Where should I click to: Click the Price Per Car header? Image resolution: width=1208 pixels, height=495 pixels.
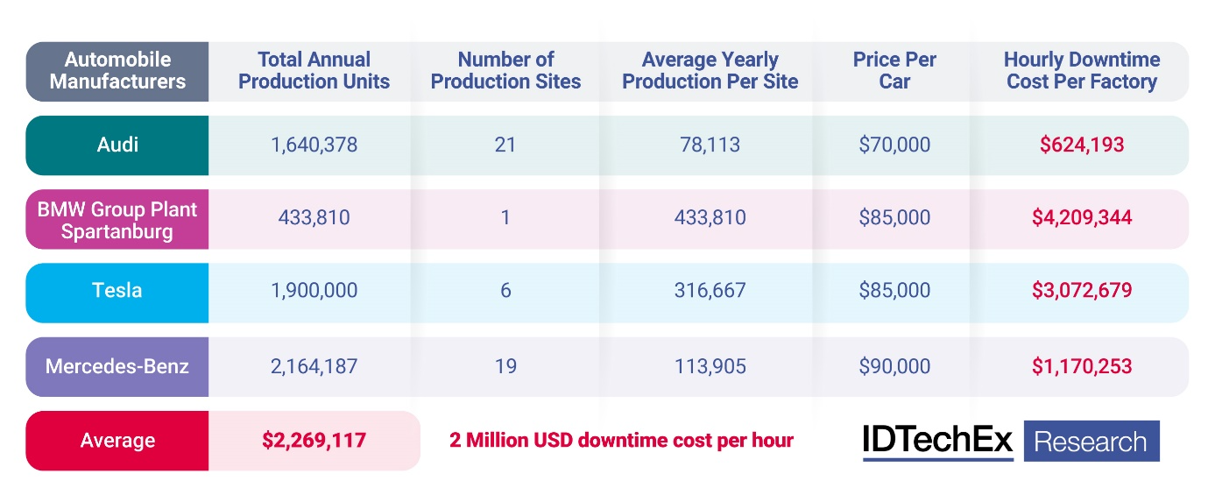coord(894,71)
